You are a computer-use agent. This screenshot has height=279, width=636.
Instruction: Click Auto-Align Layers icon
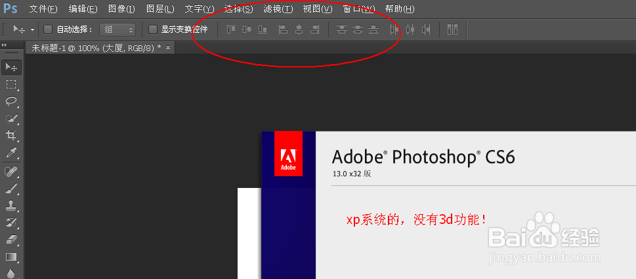coord(453,29)
